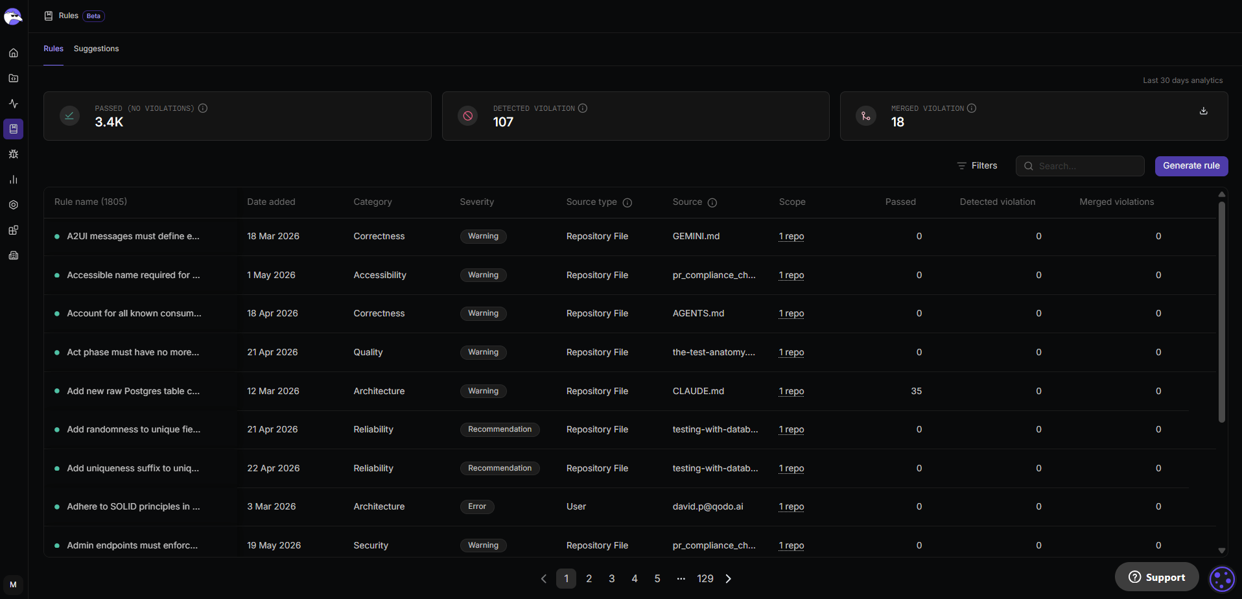Viewport: 1242px width, 599px height.
Task: Open rule 'Admin endpoints must enforc...'
Action: [132, 546]
